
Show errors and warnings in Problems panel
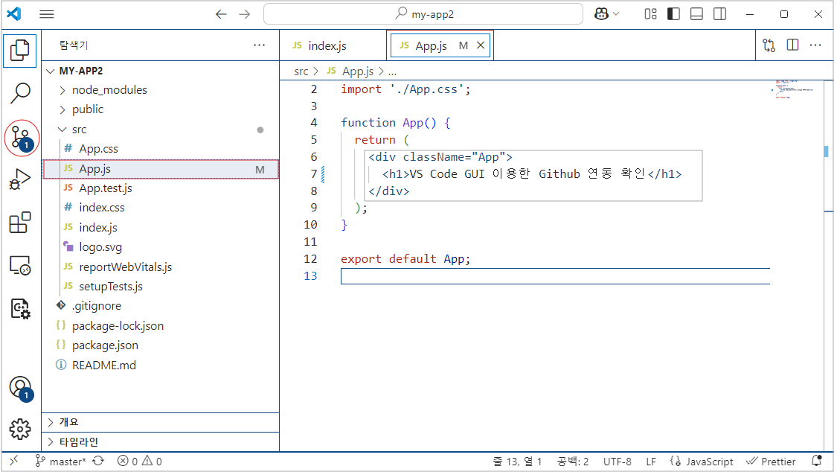(x=139, y=462)
